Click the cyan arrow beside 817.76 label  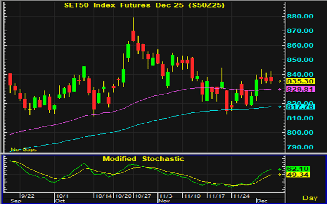click(x=279, y=107)
